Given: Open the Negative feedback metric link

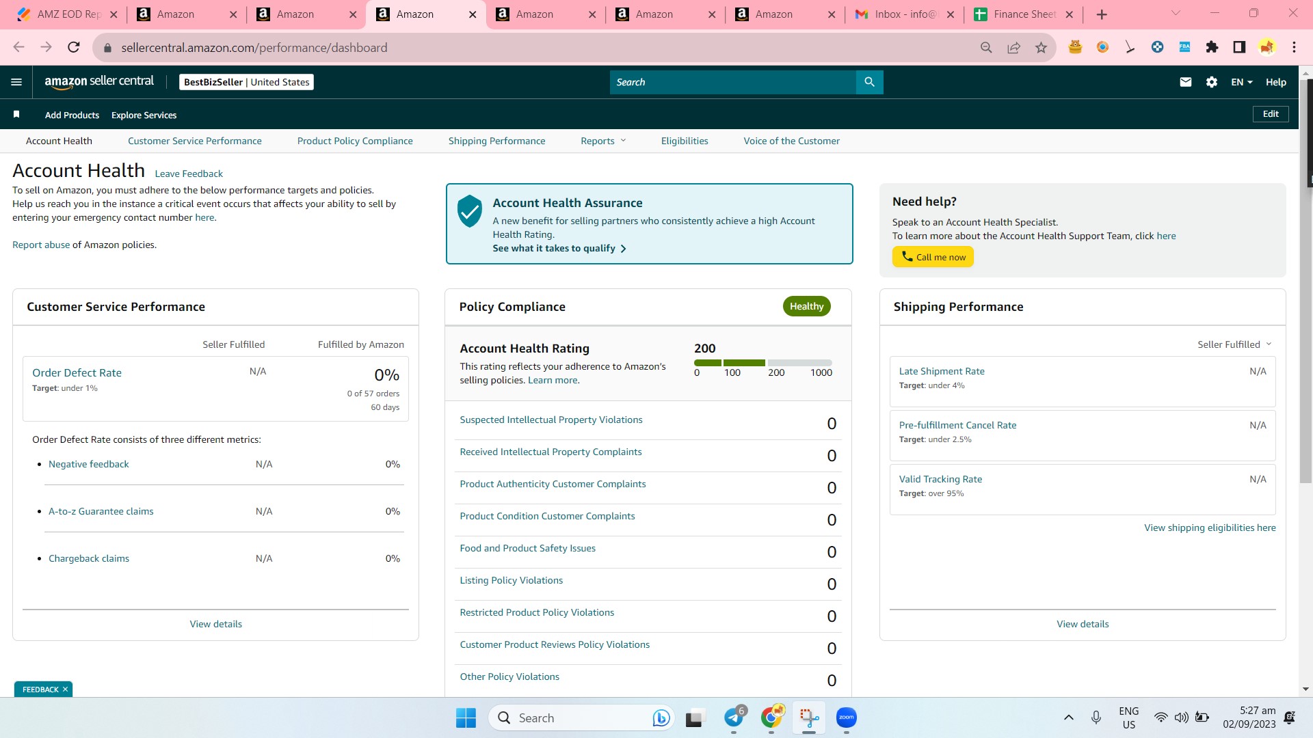Looking at the screenshot, I should click(88, 464).
